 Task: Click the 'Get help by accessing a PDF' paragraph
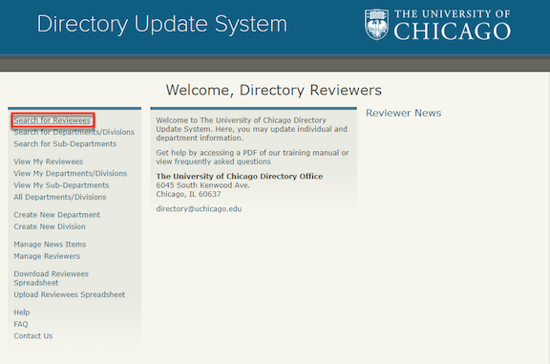252,158
